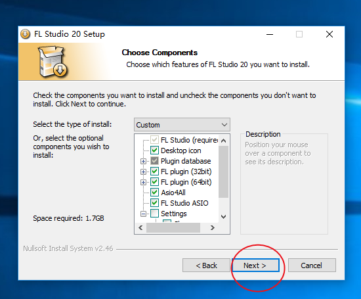
Task: Expand the FL plugin (32bit) node
Action: pyautogui.click(x=143, y=172)
